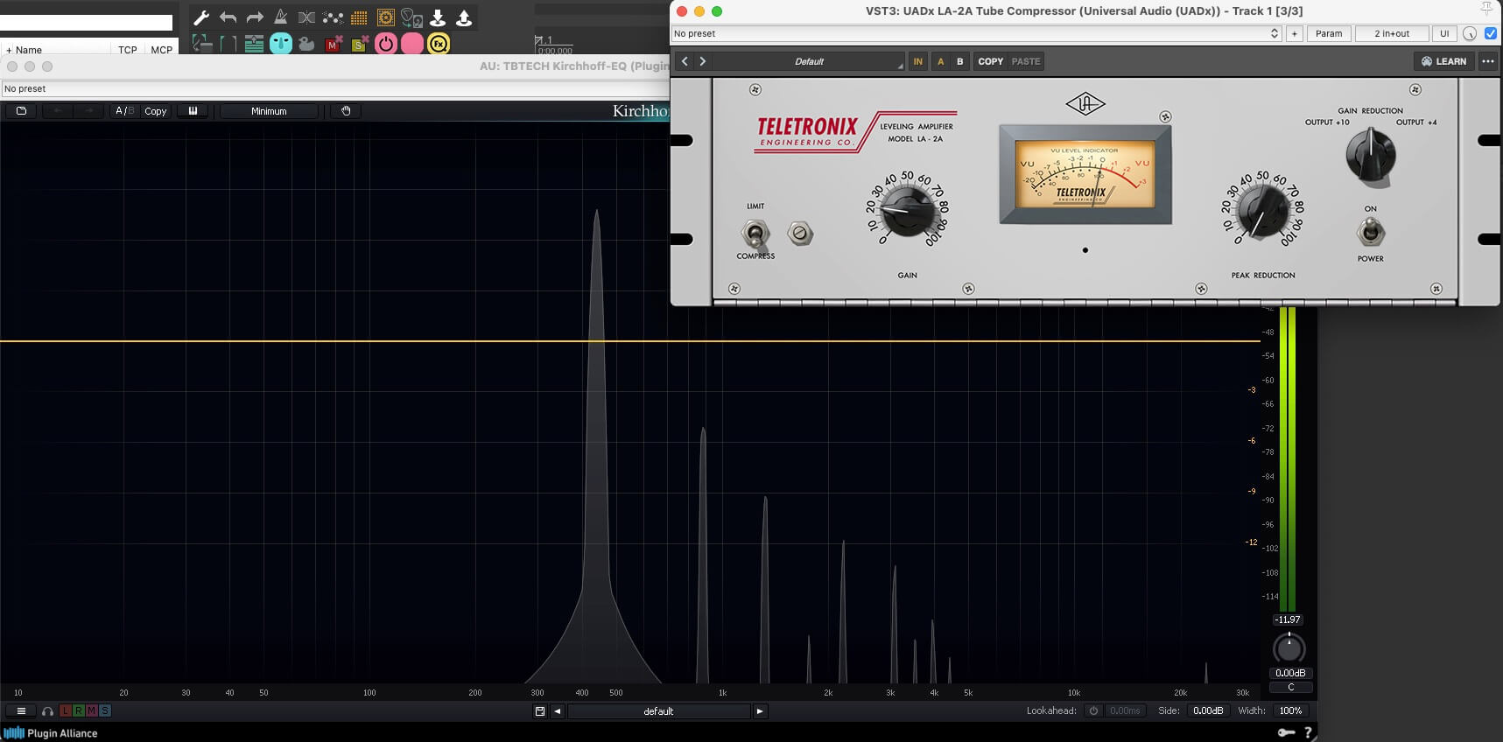Click the question mark help icon
Image resolution: width=1503 pixels, height=742 pixels.
1308,732
